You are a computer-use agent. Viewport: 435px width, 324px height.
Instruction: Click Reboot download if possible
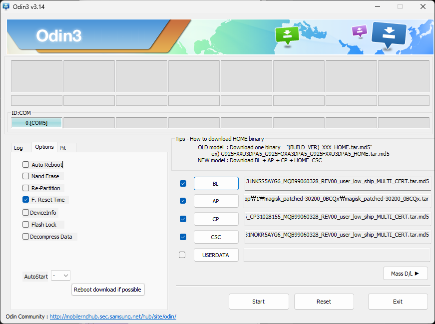pyautogui.click(x=108, y=290)
